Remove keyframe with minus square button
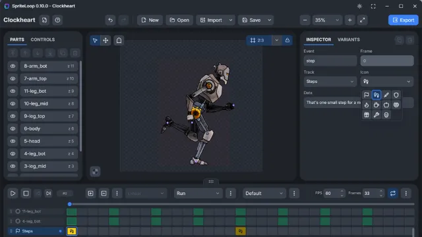 (104, 193)
